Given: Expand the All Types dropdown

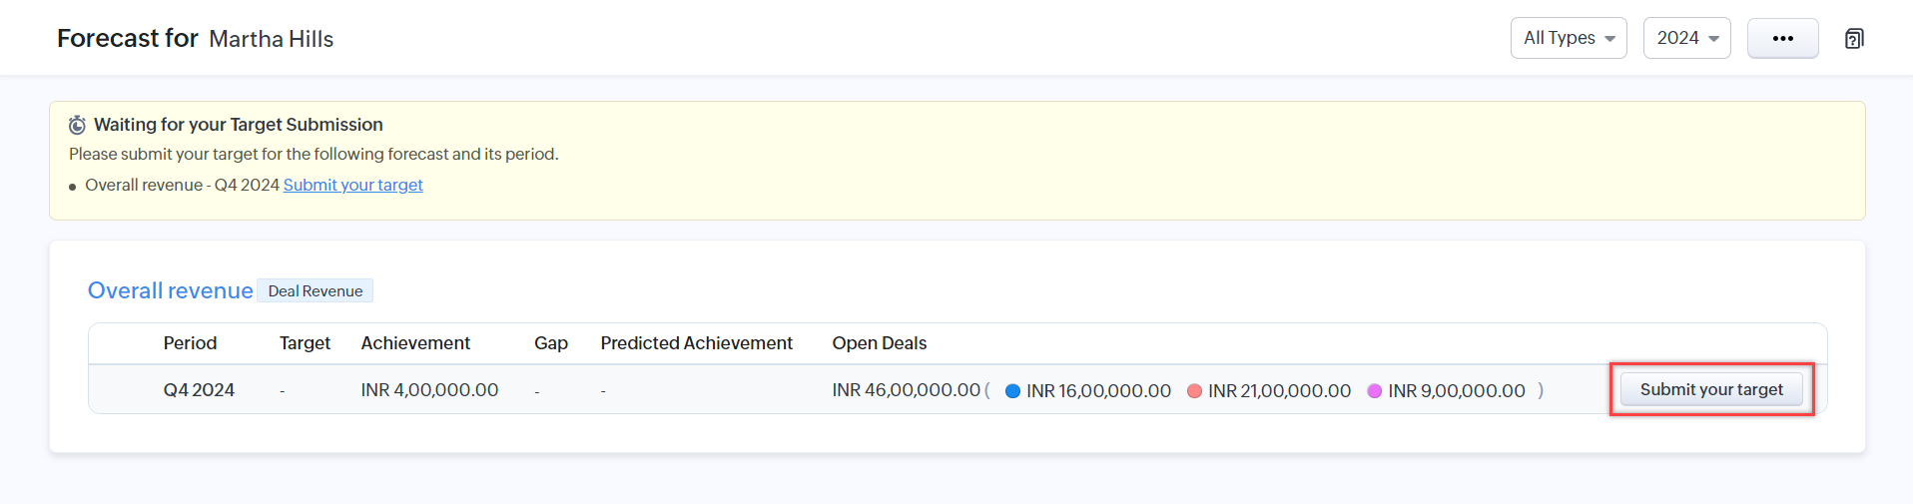Looking at the screenshot, I should pyautogui.click(x=1569, y=39).
